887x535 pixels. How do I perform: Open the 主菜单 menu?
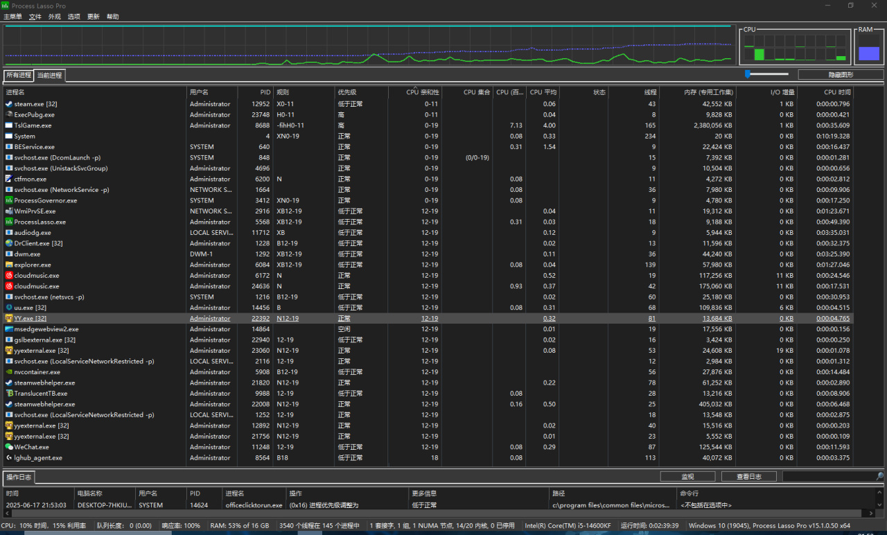[12, 17]
